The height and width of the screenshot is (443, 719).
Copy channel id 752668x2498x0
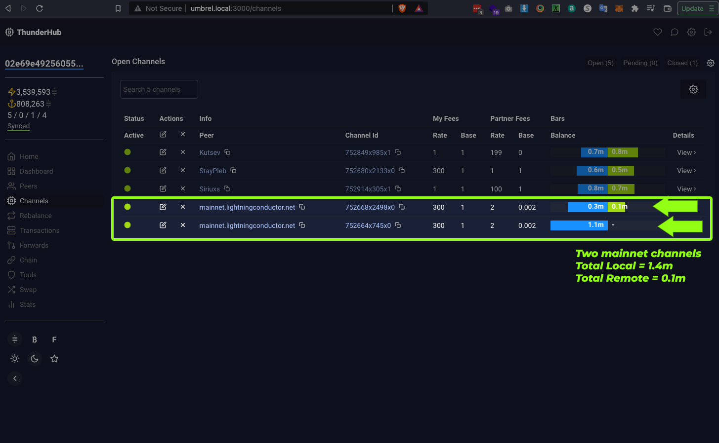pos(402,207)
